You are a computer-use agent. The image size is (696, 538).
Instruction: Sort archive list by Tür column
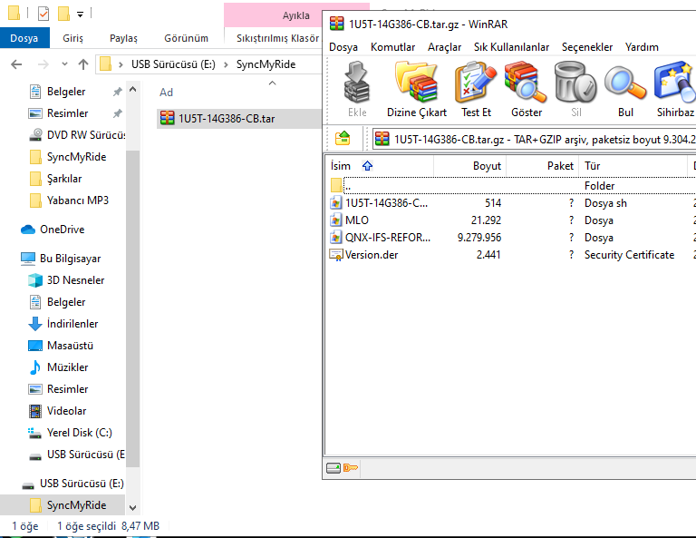(633, 166)
